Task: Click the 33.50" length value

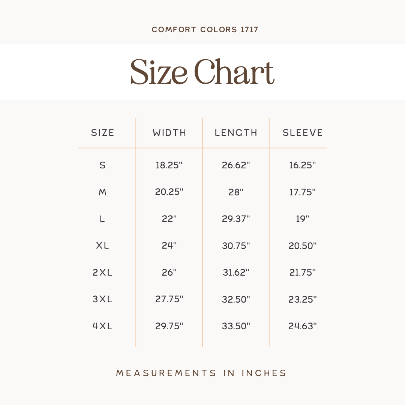Action: click(236, 326)
